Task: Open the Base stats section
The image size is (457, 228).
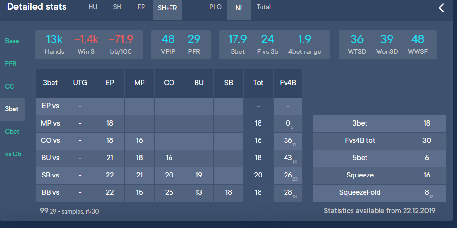Action: [x=12, y=41]
